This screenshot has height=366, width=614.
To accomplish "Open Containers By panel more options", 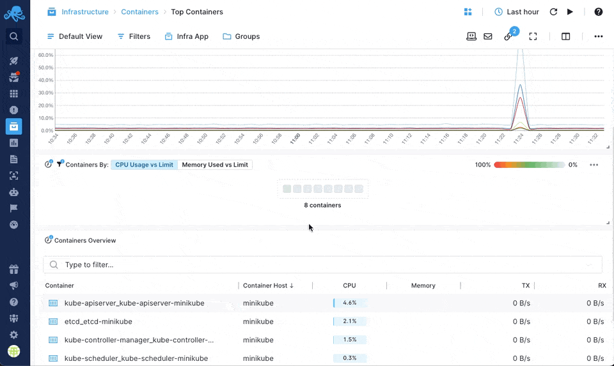I will [x=594, y=165].
